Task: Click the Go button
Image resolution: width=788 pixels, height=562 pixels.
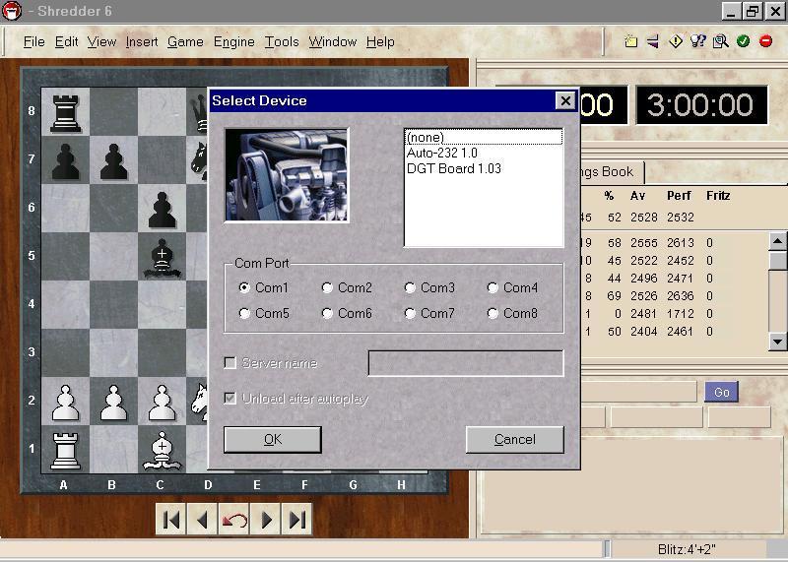Action: click(x=721, y=392)
